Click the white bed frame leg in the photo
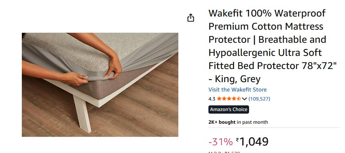Screen dimensions: 345x153 tap(82, 114)
